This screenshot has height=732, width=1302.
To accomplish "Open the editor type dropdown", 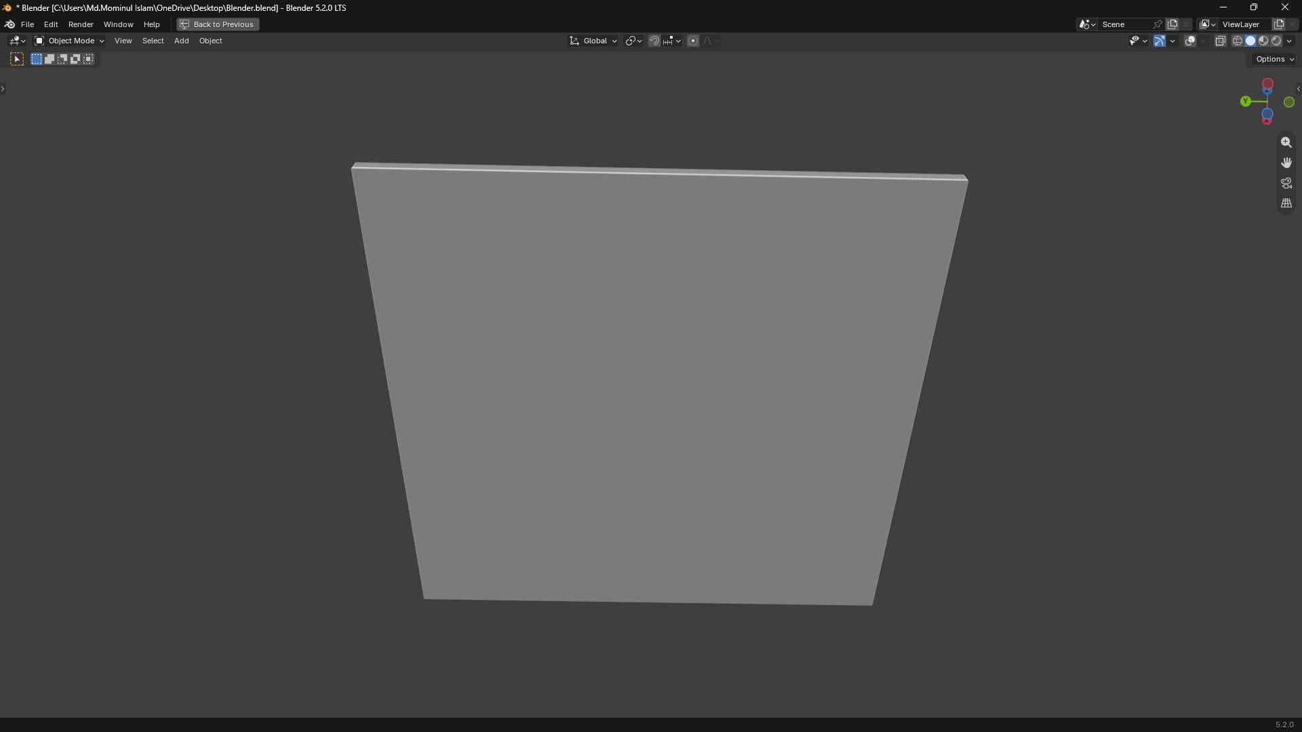I will click(x=17, y=41).
